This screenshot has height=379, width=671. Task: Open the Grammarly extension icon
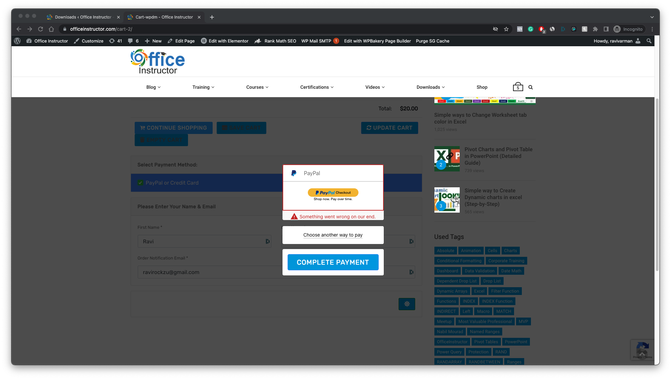coord(531,29)
